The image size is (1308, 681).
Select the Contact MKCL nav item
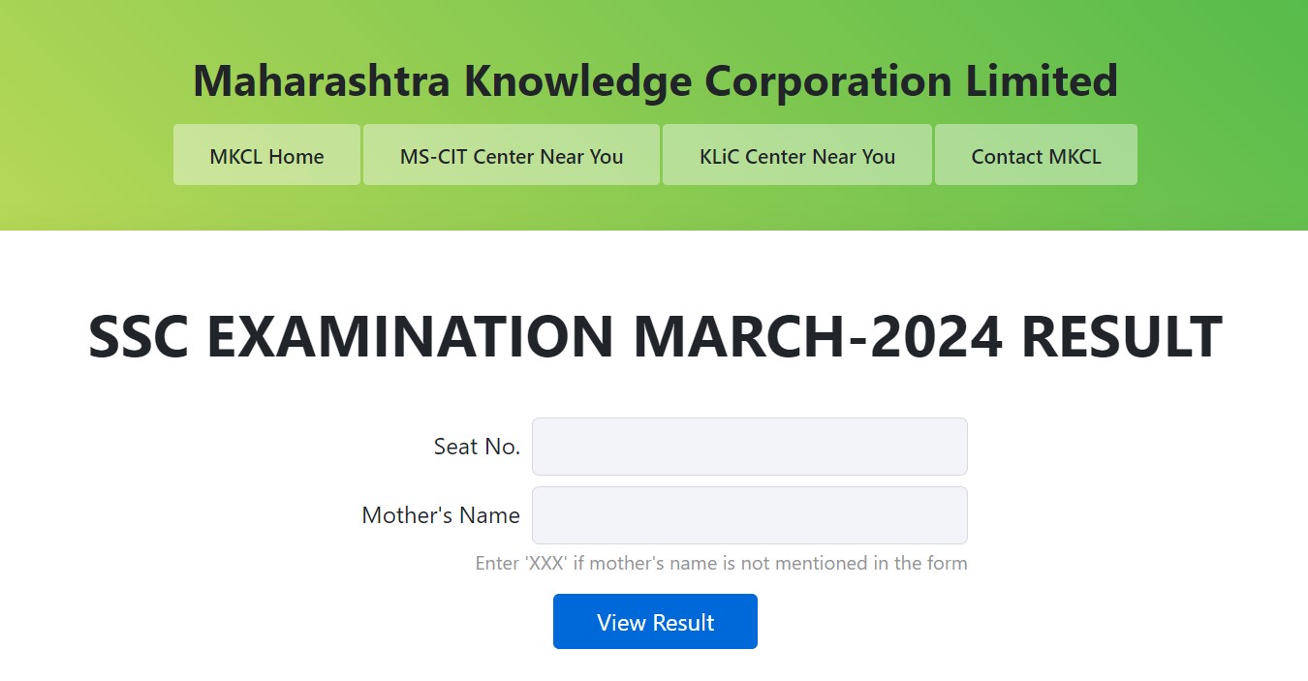point(1036,155)
